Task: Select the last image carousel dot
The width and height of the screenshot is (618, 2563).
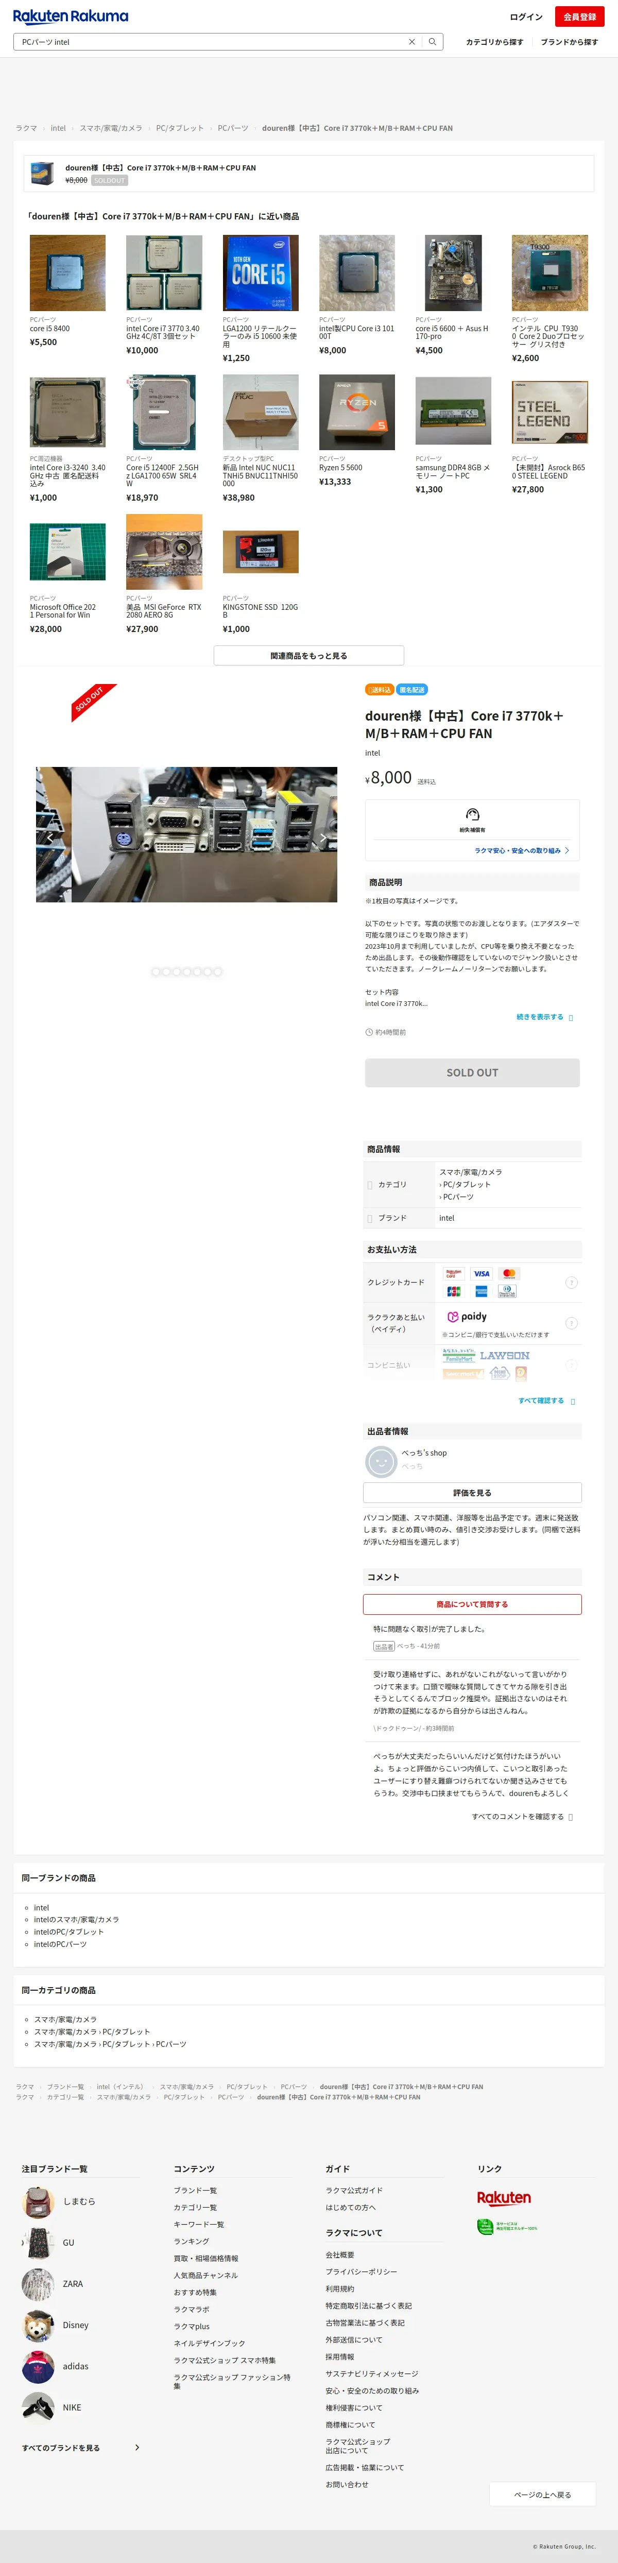Action: click(218, 971)
